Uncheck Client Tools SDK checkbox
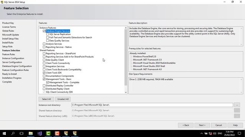The height and width of the screenshot is (137, 245). 44,73
